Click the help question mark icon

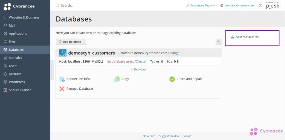(x=261, y=6)
